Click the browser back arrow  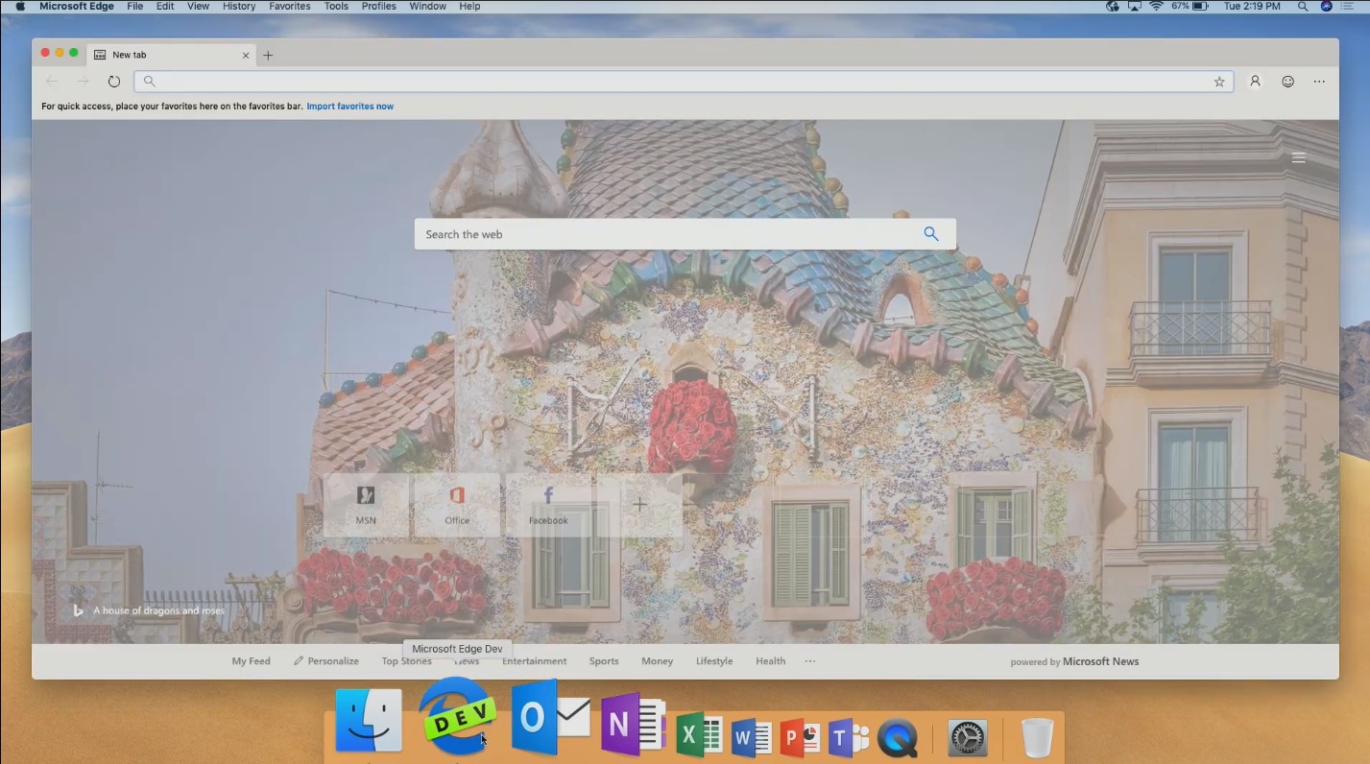pos(52,82)
